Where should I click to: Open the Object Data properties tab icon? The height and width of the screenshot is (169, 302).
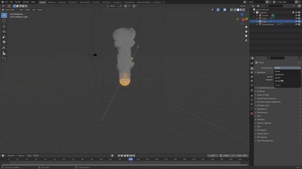pos(252,108)
